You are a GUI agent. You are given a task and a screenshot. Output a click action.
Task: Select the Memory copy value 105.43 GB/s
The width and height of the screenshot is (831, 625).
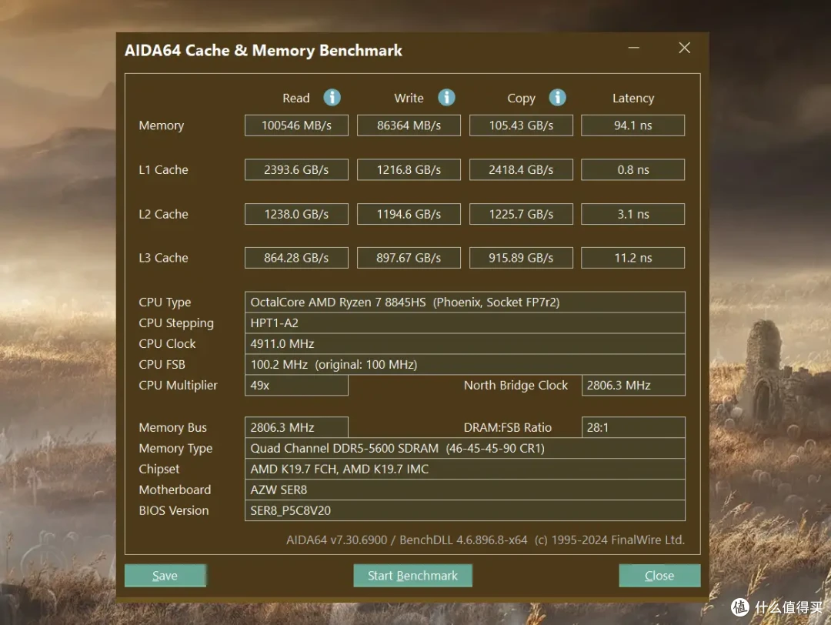coord(521,125)
